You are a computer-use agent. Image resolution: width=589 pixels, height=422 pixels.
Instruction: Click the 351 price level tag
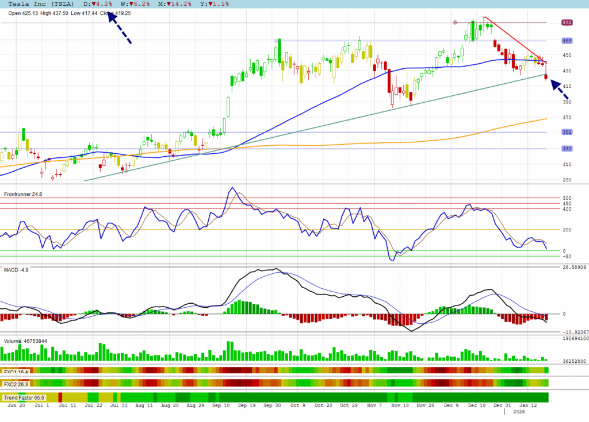click(567, 132)
